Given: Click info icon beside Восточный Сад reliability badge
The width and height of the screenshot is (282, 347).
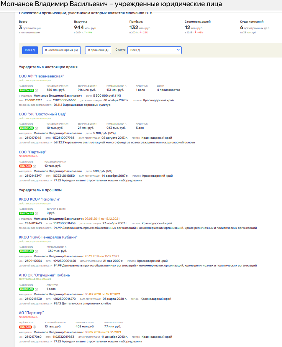Looking at the screenshot, I should click(x=36, y=128).
